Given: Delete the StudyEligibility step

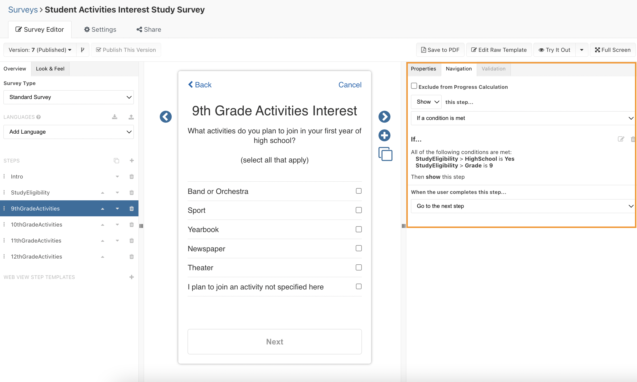Looking at the screenshot, I should [131, 192].
